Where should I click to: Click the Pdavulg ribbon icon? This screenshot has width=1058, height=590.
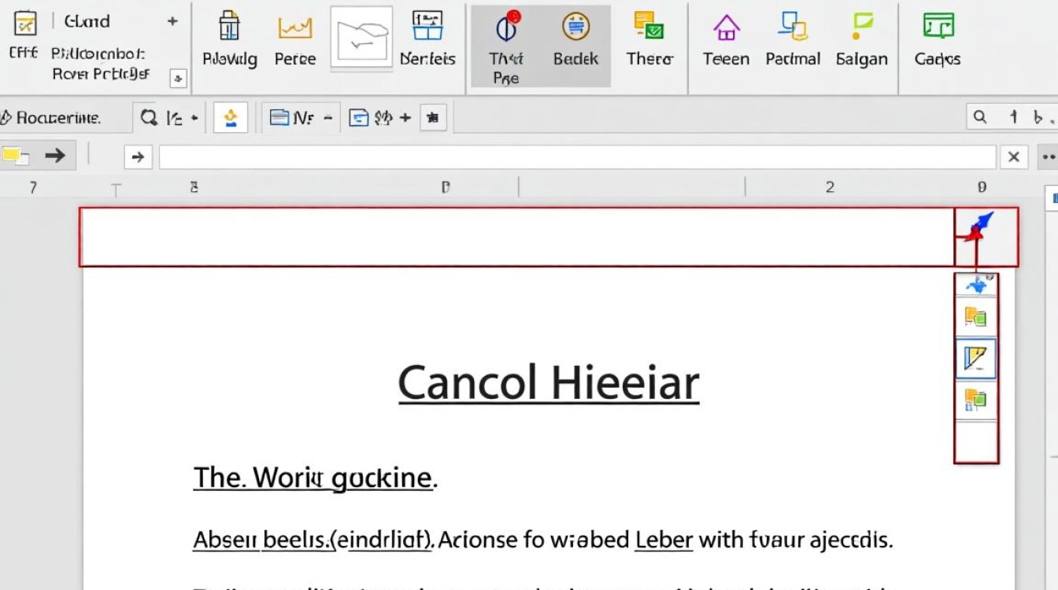click(x=229, y=27)
